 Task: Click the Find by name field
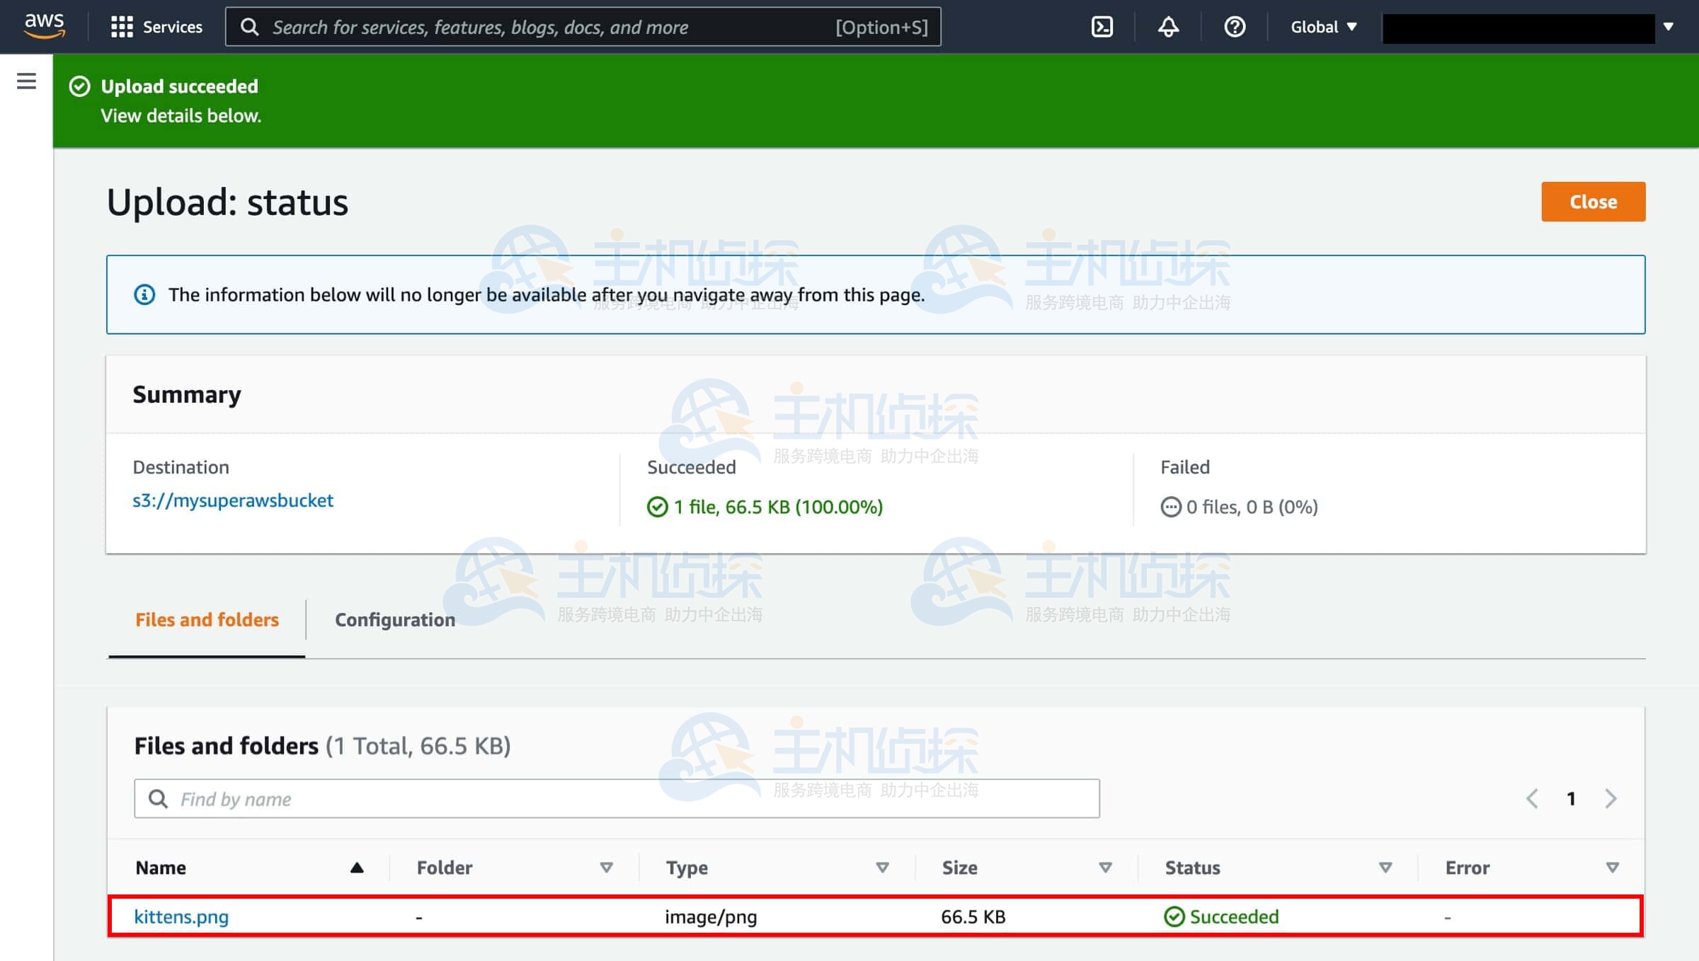click(616, 798)
